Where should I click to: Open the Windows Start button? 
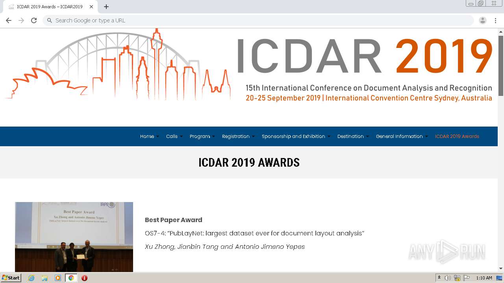[x=11, y=278]
